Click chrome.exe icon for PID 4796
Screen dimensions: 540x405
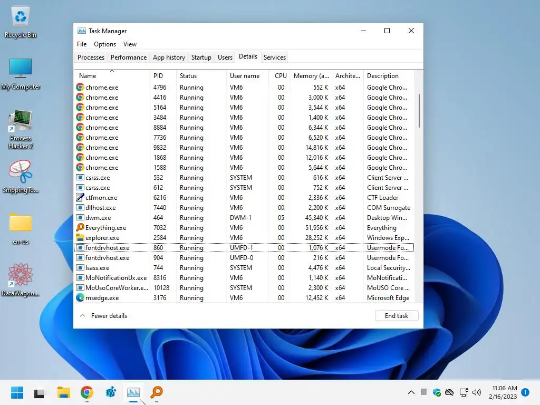(x=80, y=88)
